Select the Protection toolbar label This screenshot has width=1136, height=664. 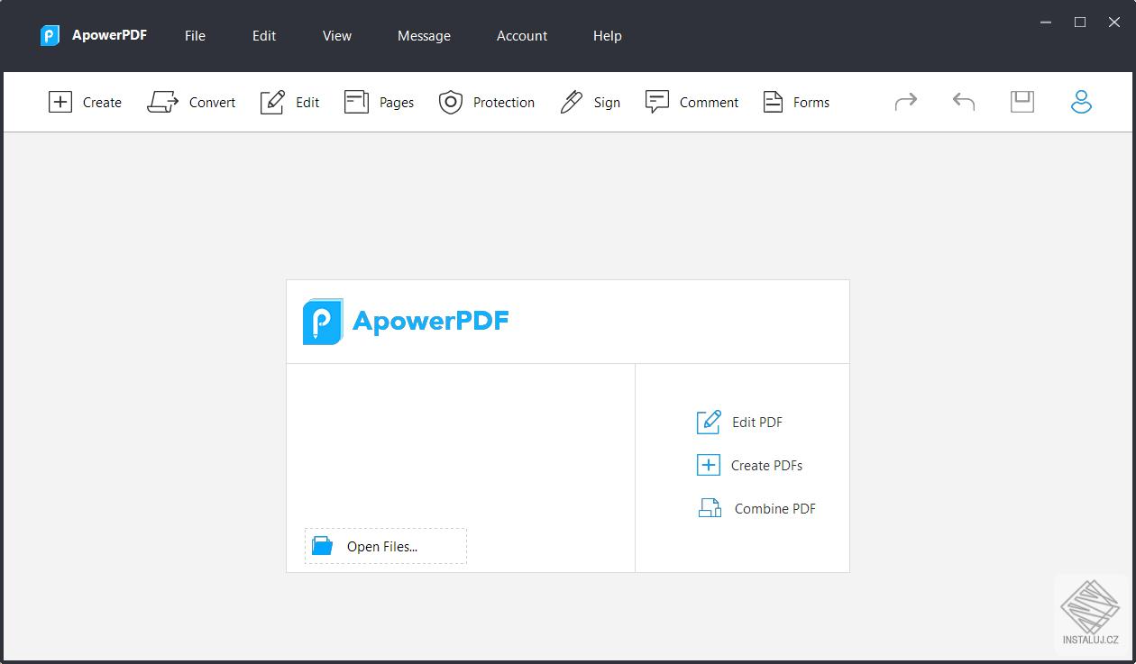[x=504, y=103]
